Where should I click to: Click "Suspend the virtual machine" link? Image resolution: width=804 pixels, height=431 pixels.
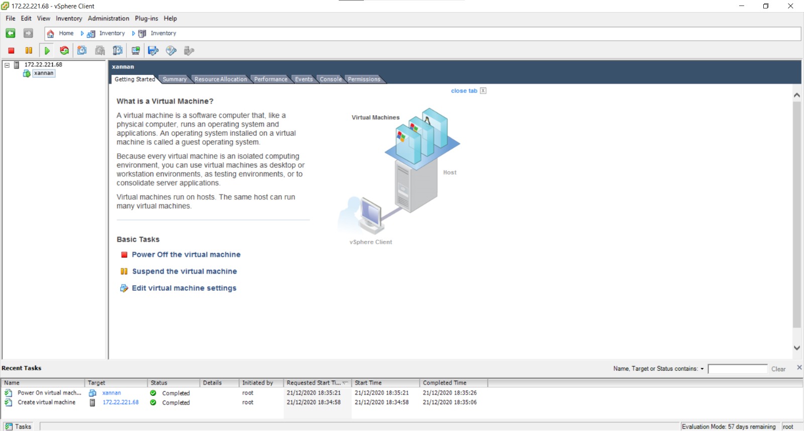pyautogui.click(x=184, y=272)
